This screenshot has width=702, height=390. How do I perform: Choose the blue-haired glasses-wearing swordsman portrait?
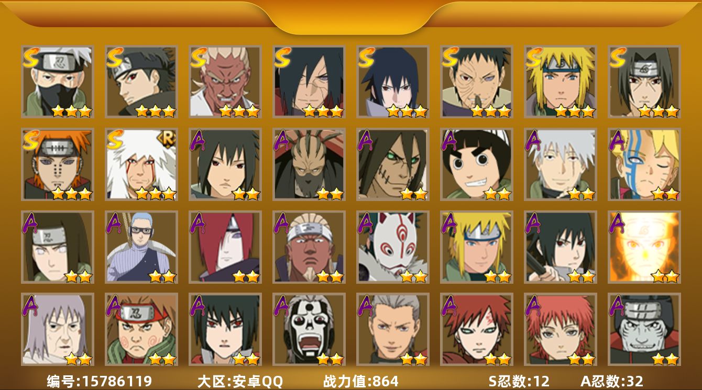(141, 247)
